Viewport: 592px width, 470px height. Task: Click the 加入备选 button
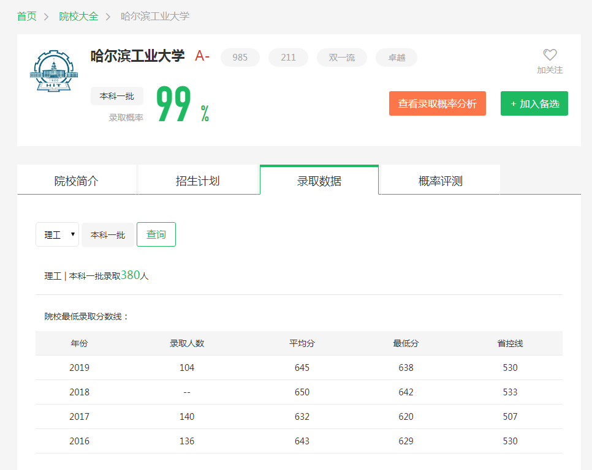click(534, 103)
